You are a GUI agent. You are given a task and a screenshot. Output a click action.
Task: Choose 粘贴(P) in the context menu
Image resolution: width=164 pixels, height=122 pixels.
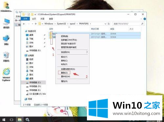tap(64, 64)
